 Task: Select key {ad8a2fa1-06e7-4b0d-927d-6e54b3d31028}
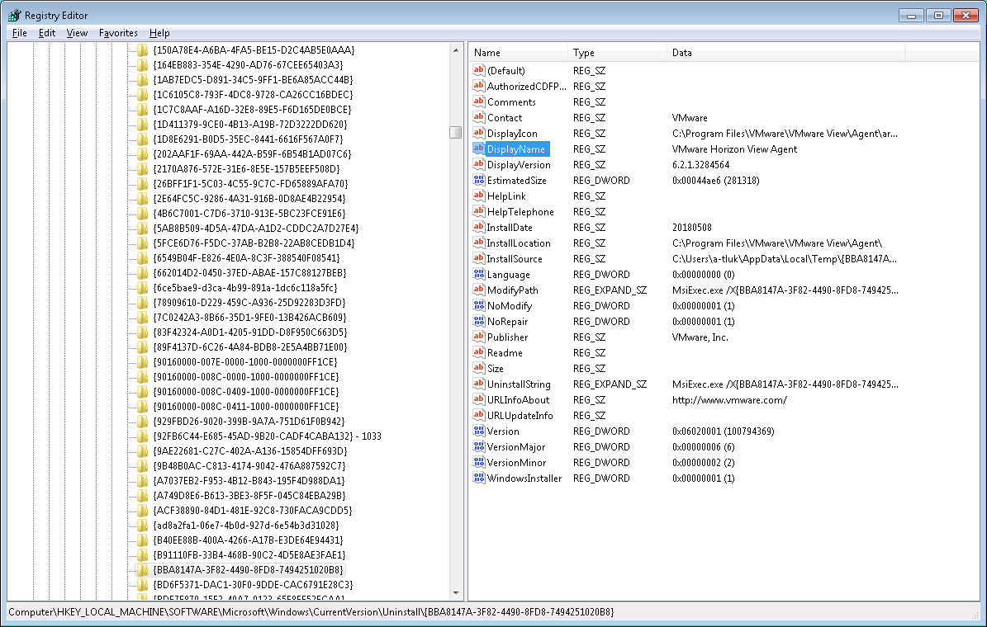point(246,526)
